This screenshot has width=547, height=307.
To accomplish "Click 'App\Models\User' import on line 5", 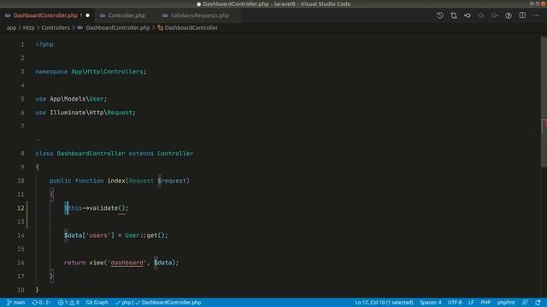I will pyautogui.click(x=76, y=99).
